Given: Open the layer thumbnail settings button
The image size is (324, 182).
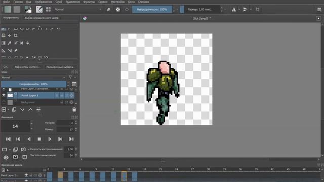Looking at the screenshot, I should [74, 84].
